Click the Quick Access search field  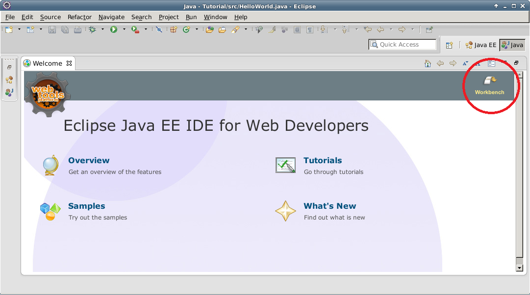(x=402, y=44)
